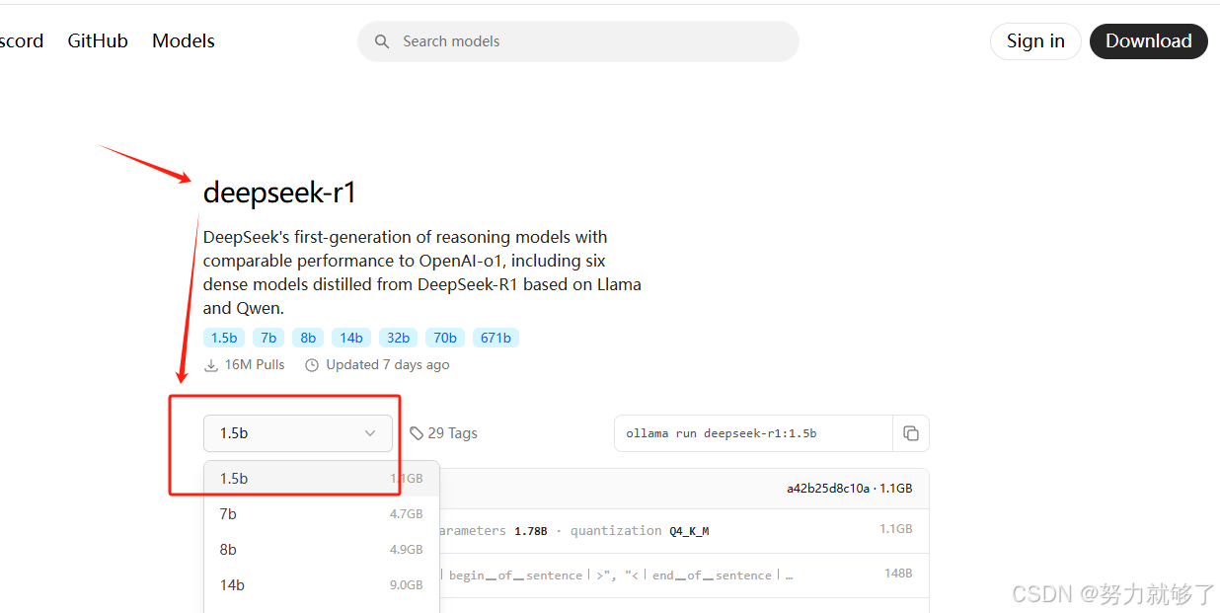Viewport: 1220px width, 613px height.
Task: Click the 16M Pulls text
Action: [x=255, y=365]
